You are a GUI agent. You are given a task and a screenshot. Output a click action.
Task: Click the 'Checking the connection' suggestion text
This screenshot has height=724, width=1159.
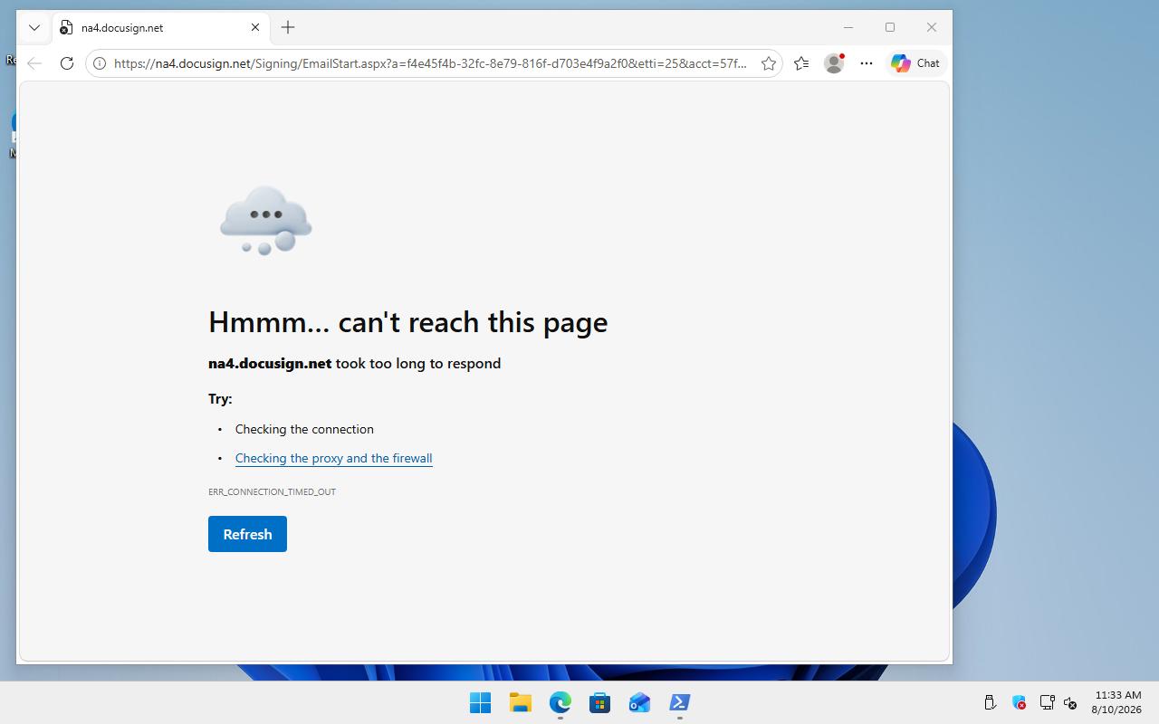pyautogui.click(x=304, y=429)
